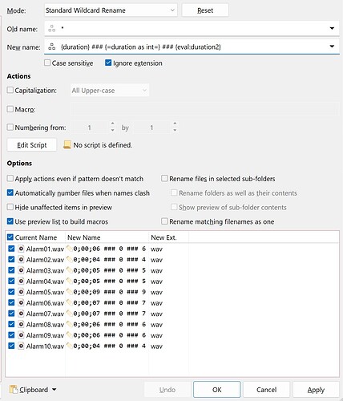
Task: Click the Apply button
Action: (x=316, y=390)
